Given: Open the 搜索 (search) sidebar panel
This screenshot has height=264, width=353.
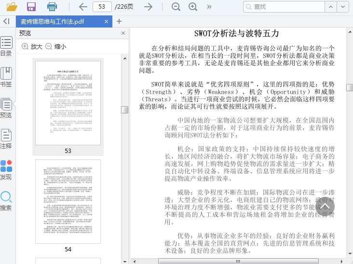Looking at the screenshot, I should click(x=6, y=201).
